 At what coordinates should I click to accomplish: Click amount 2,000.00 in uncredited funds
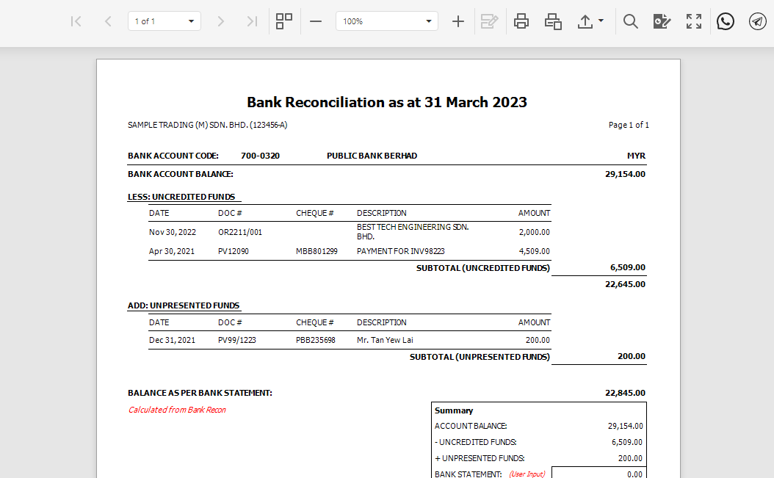(534, 232)
